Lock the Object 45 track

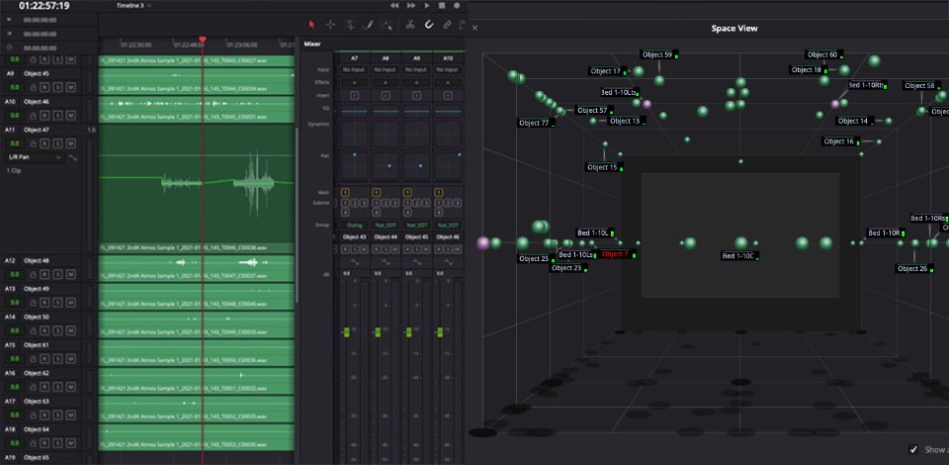click(35, 87)
